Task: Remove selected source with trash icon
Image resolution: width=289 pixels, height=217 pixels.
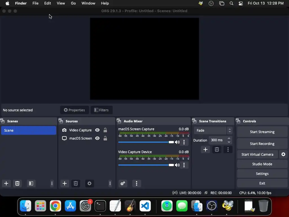Action: (x=76, y=183)
